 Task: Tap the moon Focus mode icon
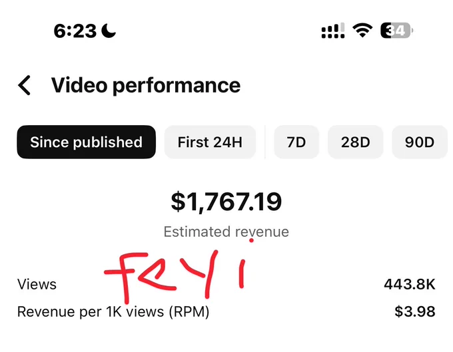pos(109,31)
